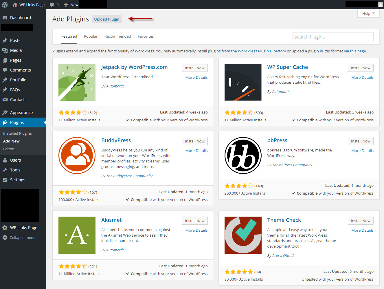This screenshot has height=289, width=384.
Task: Click the Upload Plugin button
Action: [106, 19]
